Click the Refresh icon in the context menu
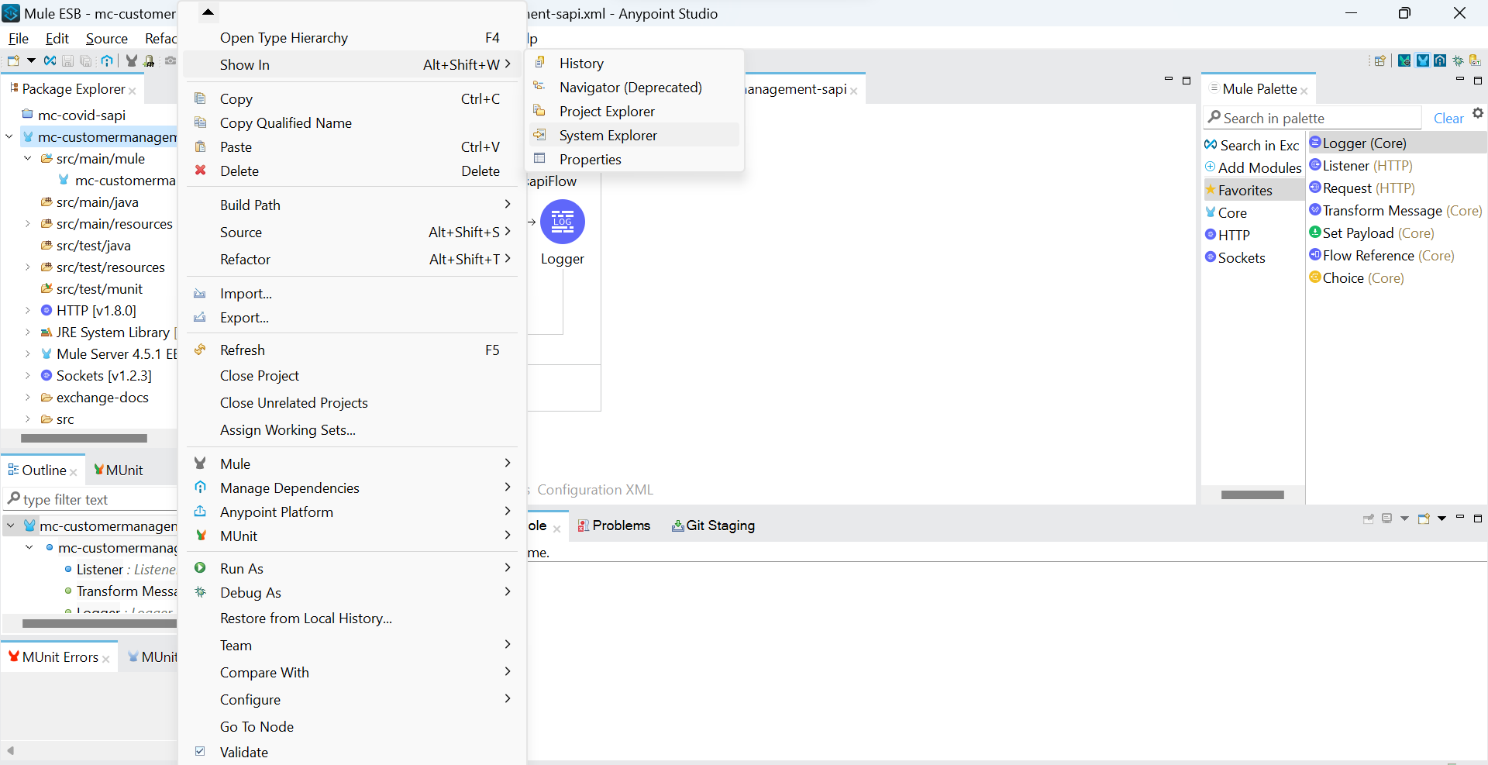The width and height of the screenshot is (1488, 765). pyautogui.click(x=201, y=350)
